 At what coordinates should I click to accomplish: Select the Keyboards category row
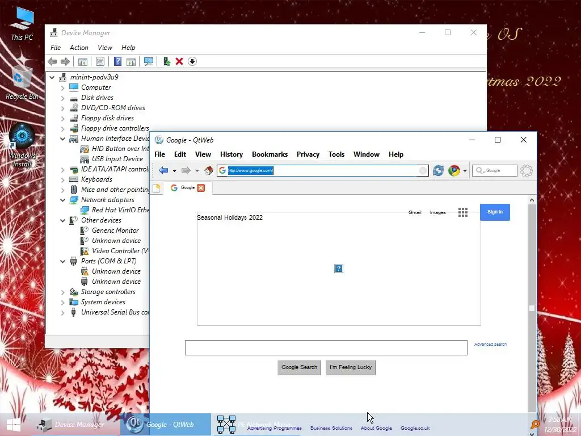pyautogui.click(x=96, y=179)
